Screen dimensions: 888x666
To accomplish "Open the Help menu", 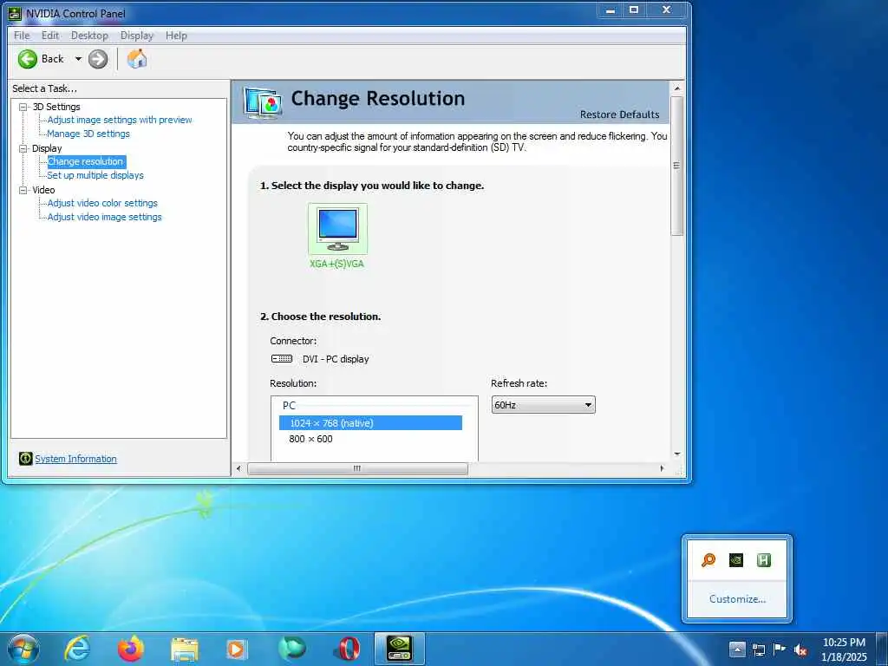I will pyautogui.click(x=176, y=35).
